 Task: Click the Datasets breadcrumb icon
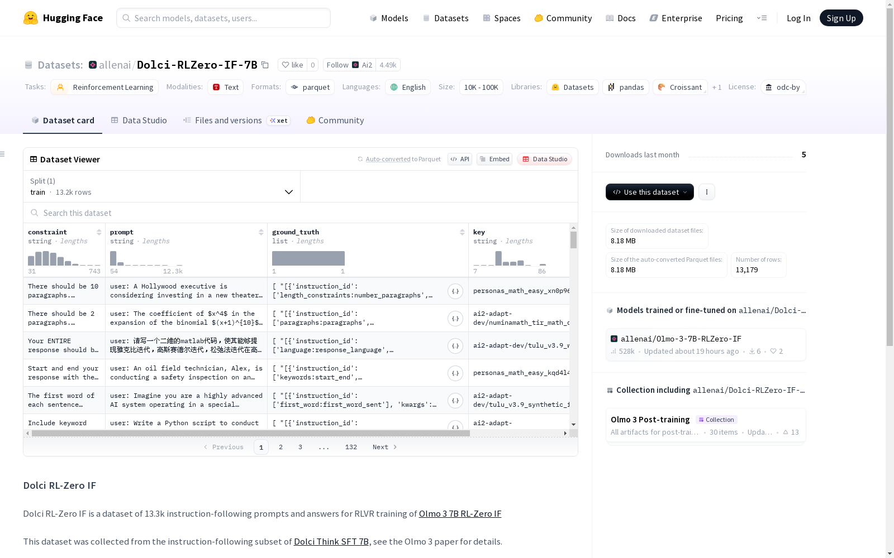coord(28,65)
